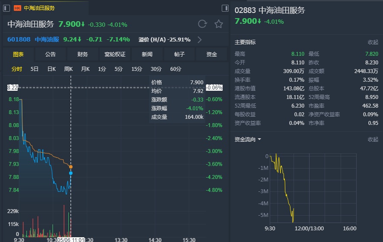Toggle the left sidebar panel icon
The image size is (383, 242).
point(6,8)
